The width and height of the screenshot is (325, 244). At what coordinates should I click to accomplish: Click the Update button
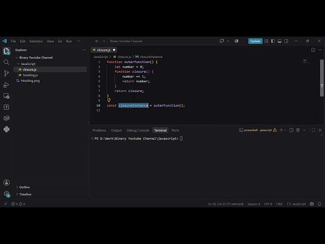pos(255,41)
